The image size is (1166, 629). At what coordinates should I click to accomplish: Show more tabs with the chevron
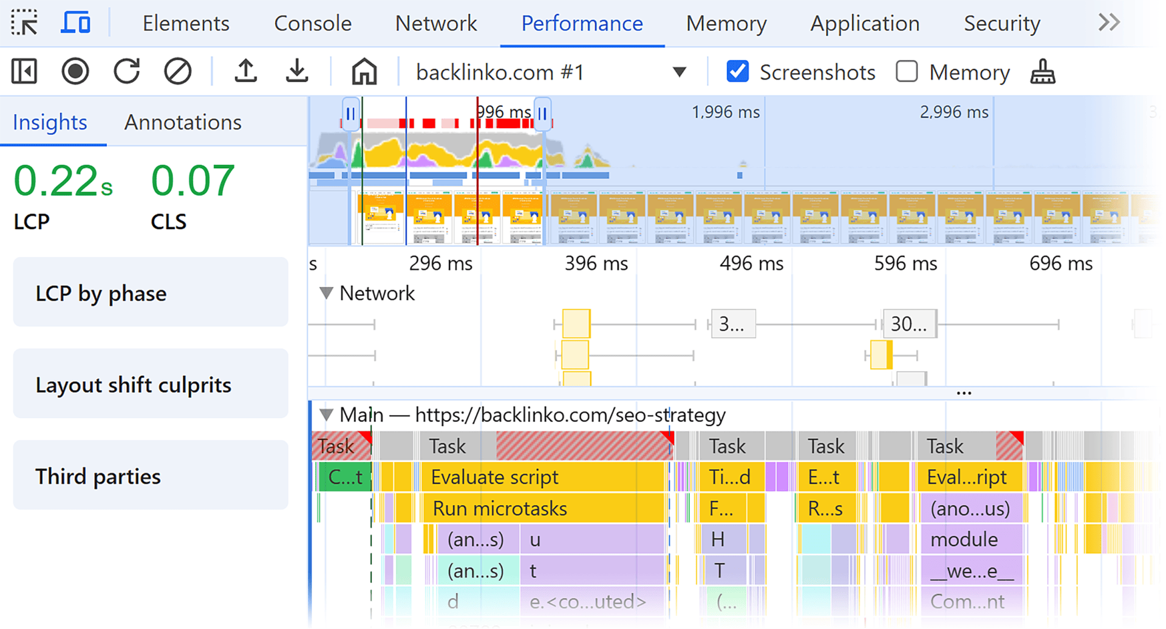click(1109, 23)
